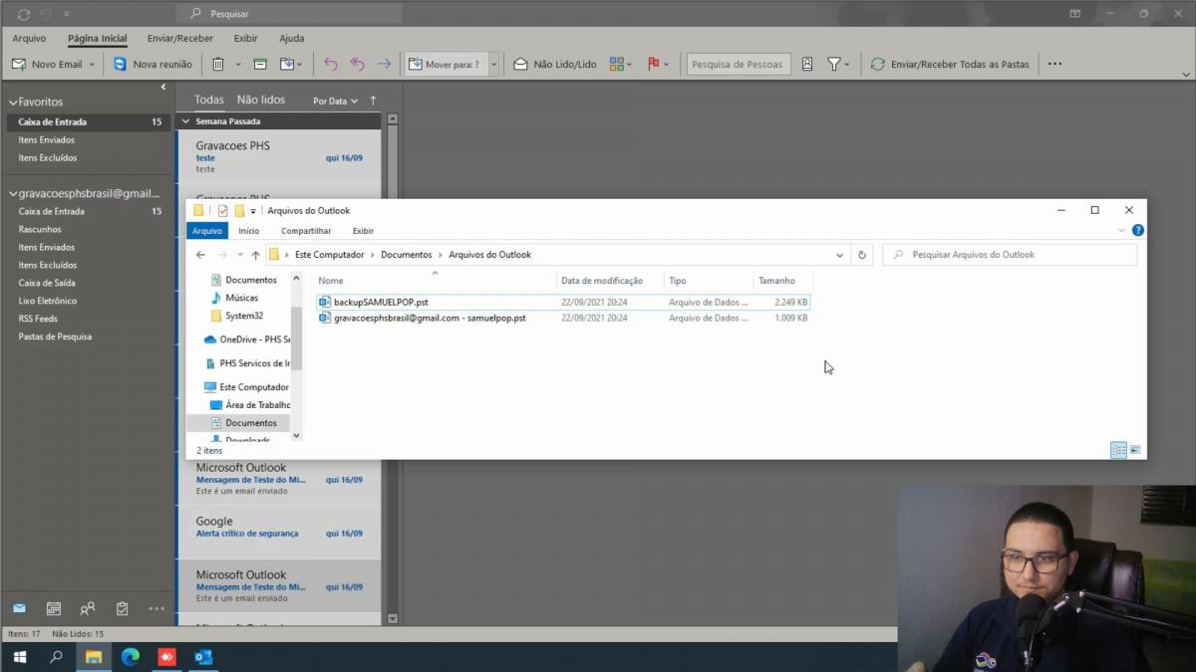Click the reply arrow icon
The height and width of the screenshot is (672, 1196).
pos(331,64)
